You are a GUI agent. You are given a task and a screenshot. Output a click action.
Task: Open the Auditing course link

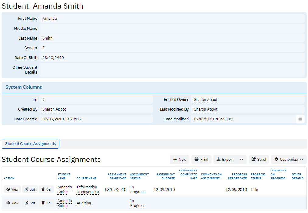click(x=84, y=203)
